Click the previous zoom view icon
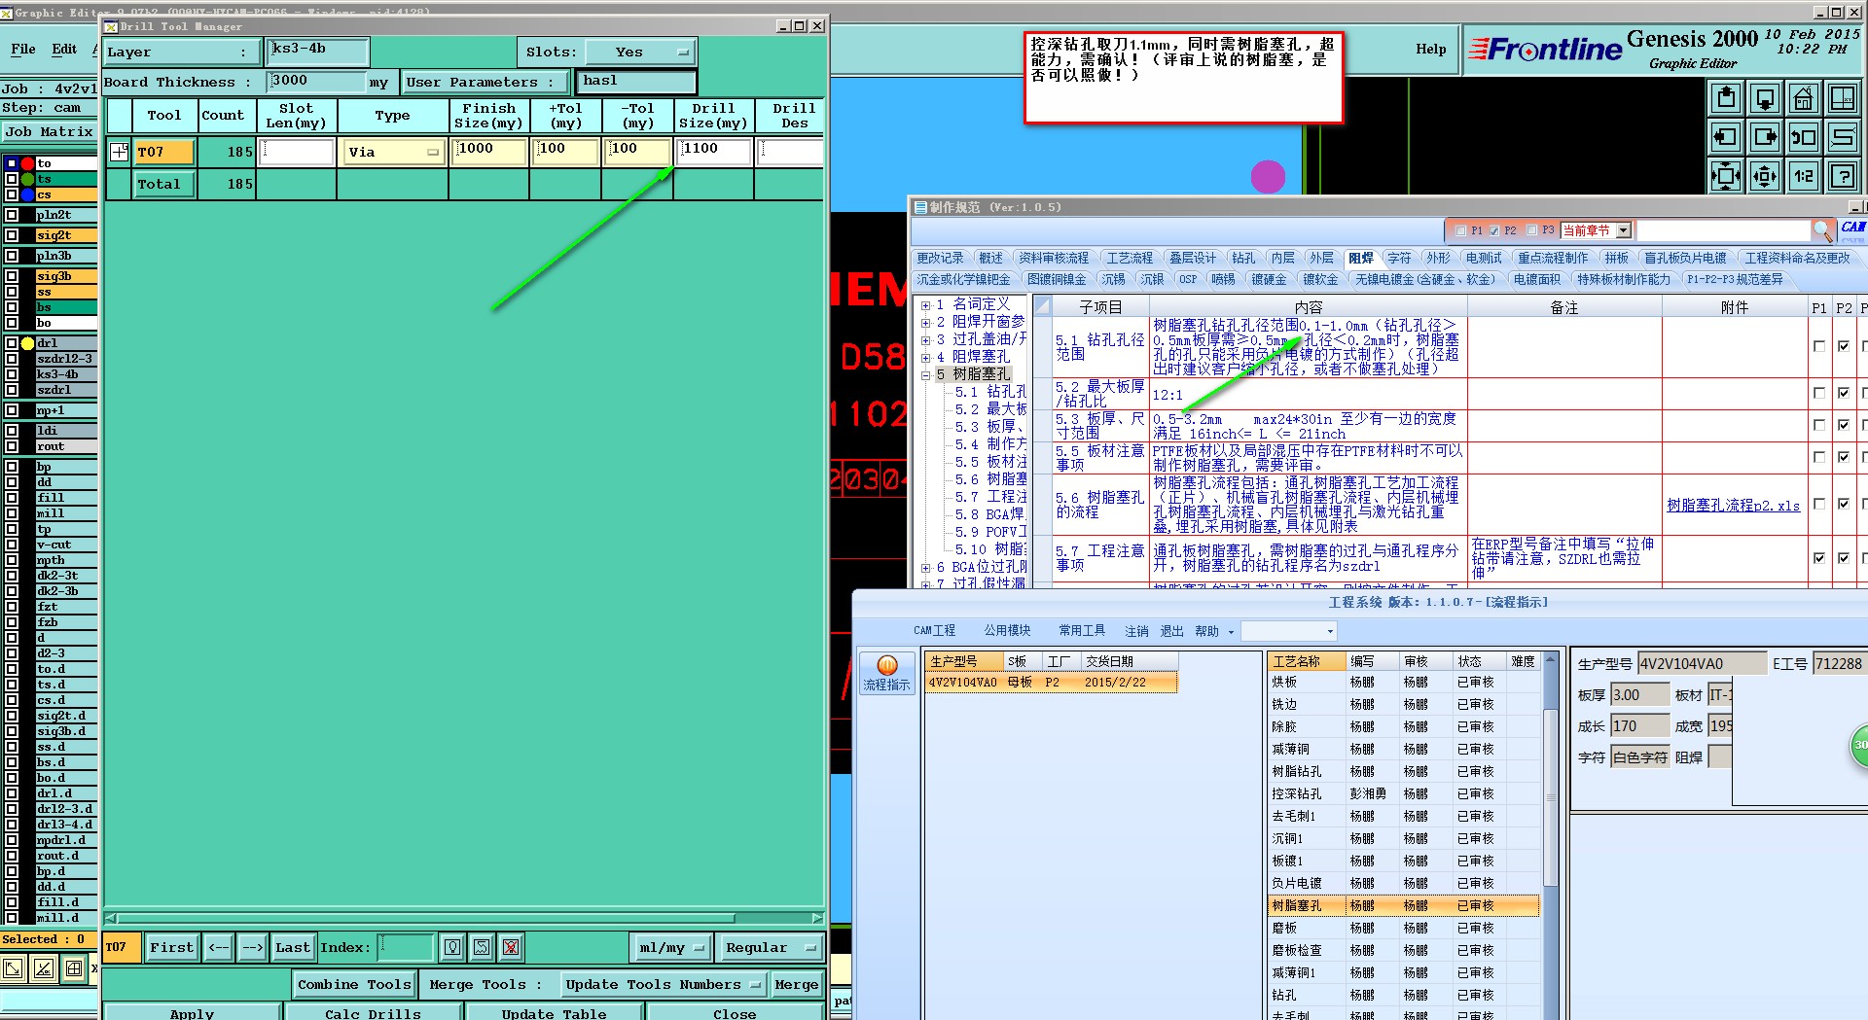 click(1804, 136)
